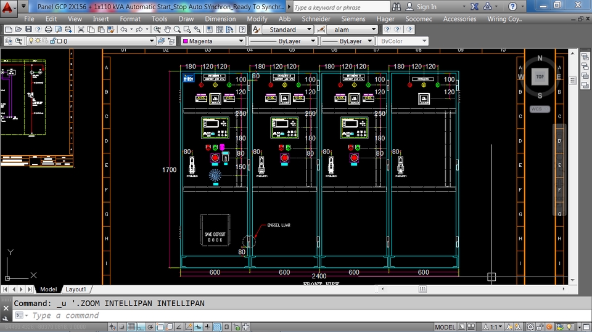Click the search binoculars icon
592x332 pixels.
pos(397,7)
